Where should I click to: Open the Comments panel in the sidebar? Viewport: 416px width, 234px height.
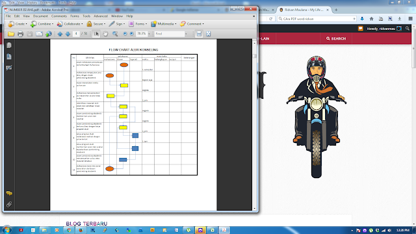coord(9,193)
